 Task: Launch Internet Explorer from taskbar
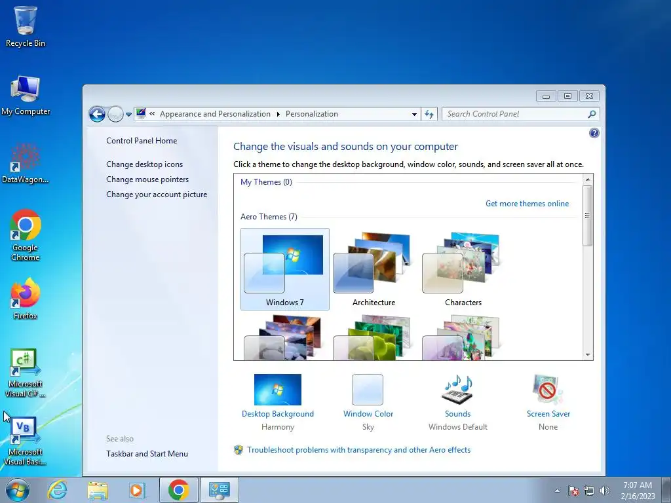point(58,490)
